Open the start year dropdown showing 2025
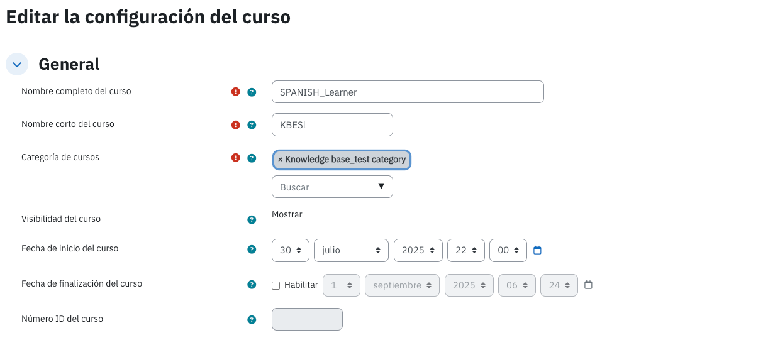This screenshot has height=340, width=780. coord(418,250)
